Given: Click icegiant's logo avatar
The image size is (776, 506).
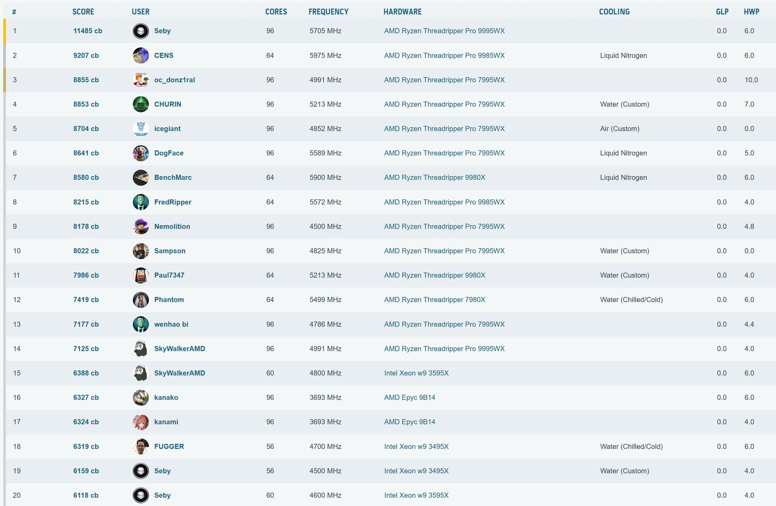Looking at the screenshot, I should click(x=141, y=129).
